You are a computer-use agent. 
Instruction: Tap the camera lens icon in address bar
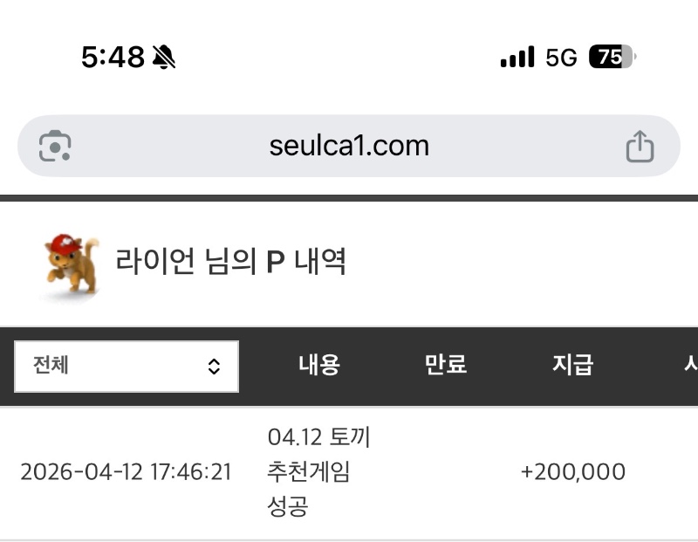pyautogui.click(x=55, y=146)
